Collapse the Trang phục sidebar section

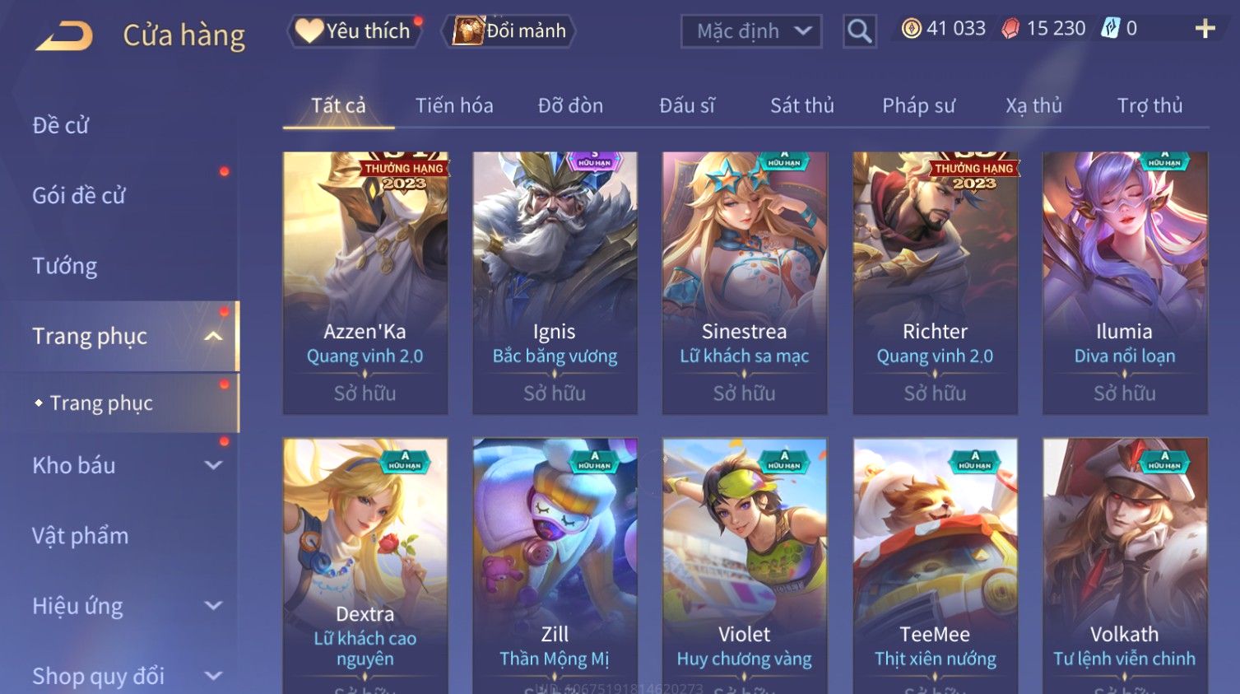tap(213, 336)
